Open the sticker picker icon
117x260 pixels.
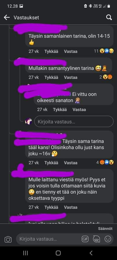click(96, 239)
